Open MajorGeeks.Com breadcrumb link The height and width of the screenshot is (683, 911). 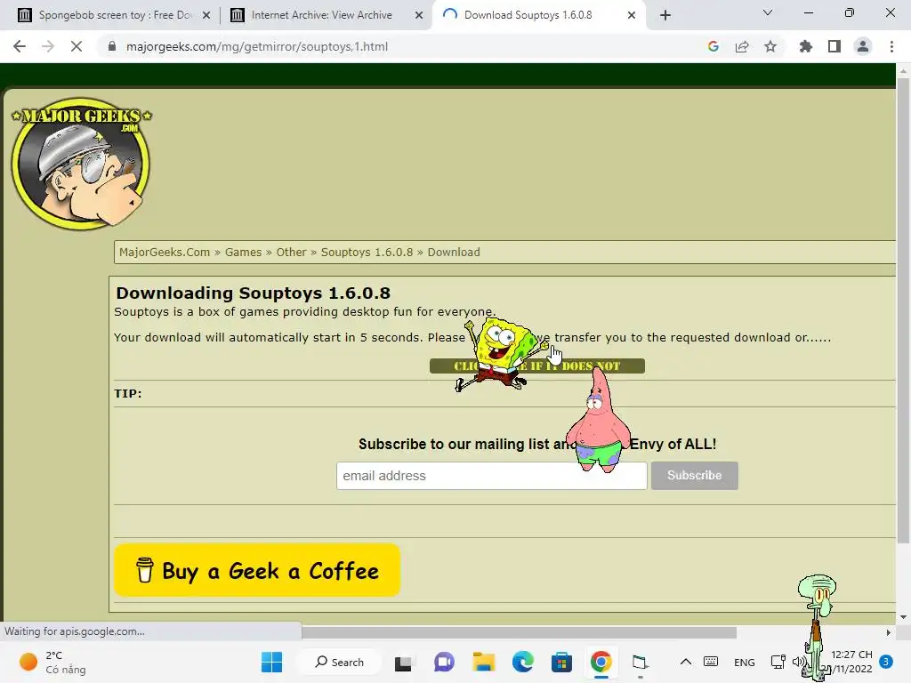point(165,252)
